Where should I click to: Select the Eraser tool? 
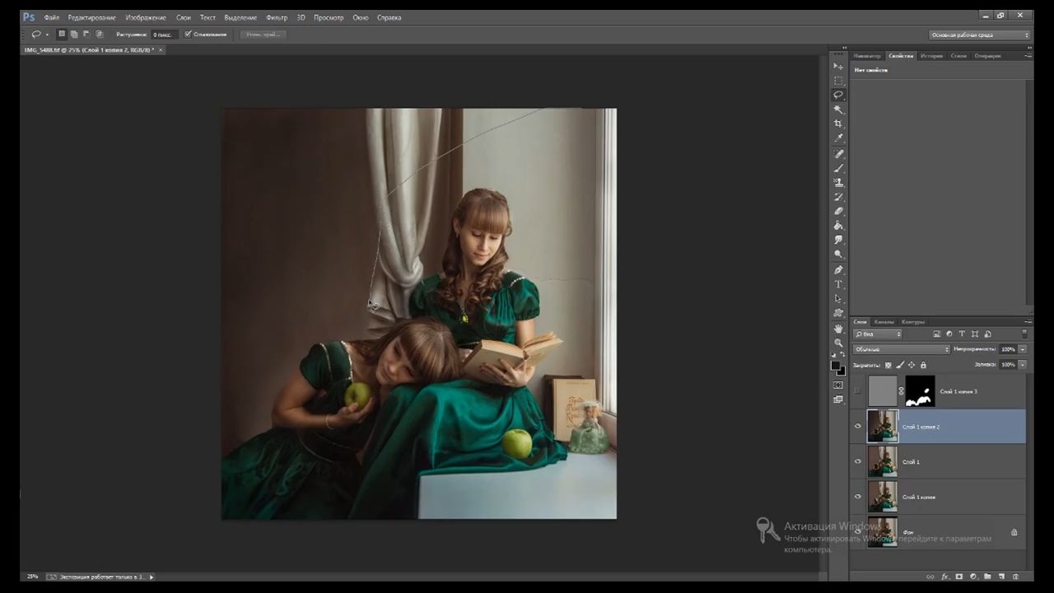pyautogui.click(x=838, y=212)
